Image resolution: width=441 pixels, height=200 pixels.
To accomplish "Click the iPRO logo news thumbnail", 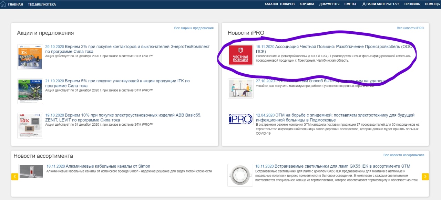I will point(240,119).
